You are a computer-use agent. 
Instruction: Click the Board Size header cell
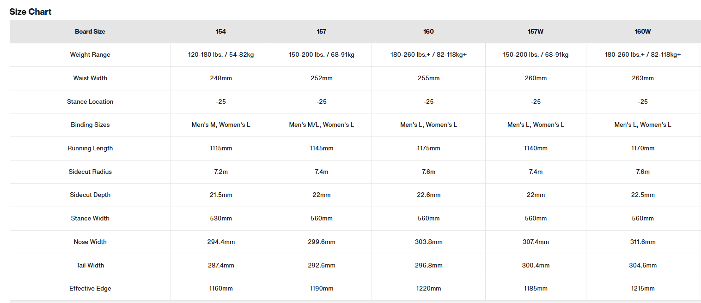click(90, 31)
